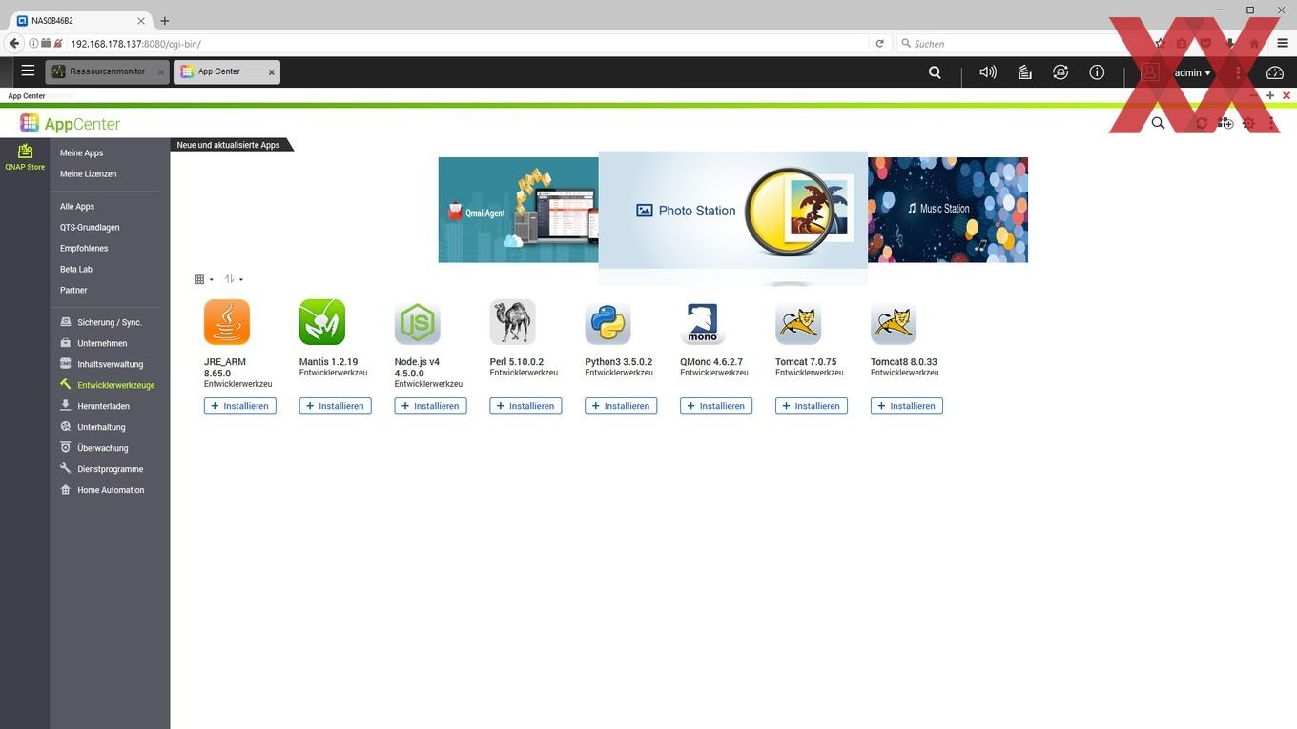1297x729 pixels.
Task: Click the browser back arrow button
Action: [13, 43]
